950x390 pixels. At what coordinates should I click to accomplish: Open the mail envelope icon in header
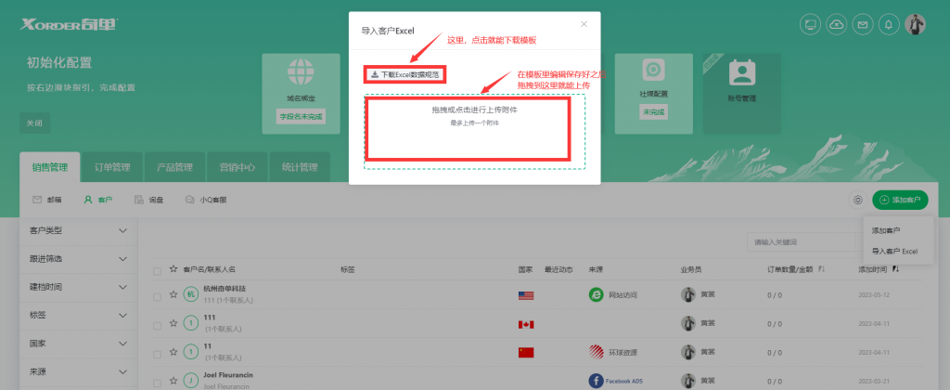pos(862,24)
